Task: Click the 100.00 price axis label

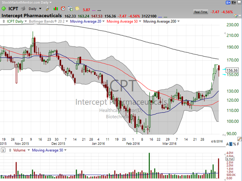Action: 233,121
